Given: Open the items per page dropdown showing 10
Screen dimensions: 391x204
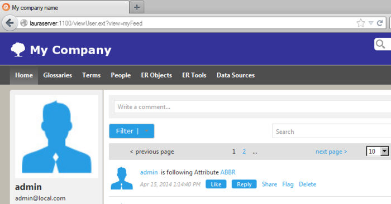Looking at the screenshot, I should click(377, 151).
